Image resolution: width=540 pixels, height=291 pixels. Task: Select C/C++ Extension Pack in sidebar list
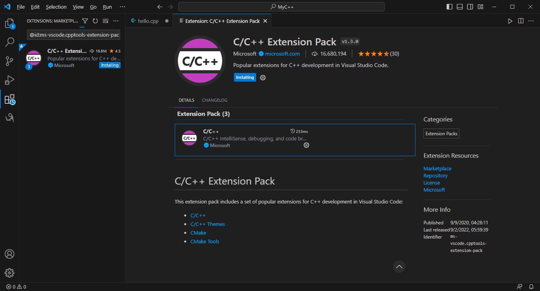(72, 58)
